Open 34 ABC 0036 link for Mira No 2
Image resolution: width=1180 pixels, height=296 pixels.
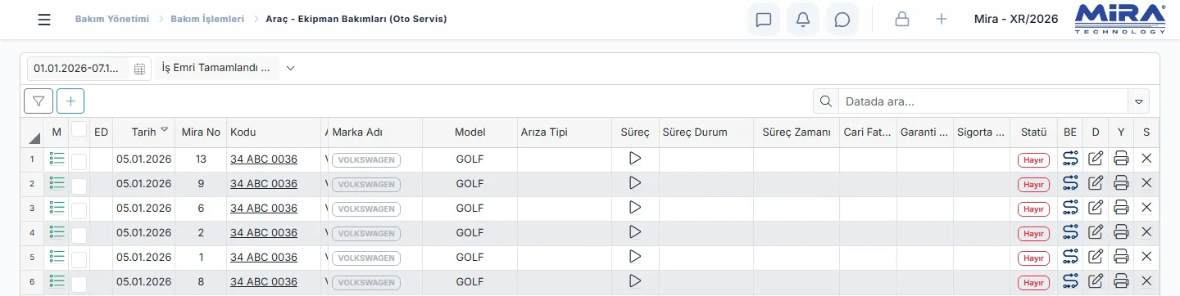[x=264, y=232]
